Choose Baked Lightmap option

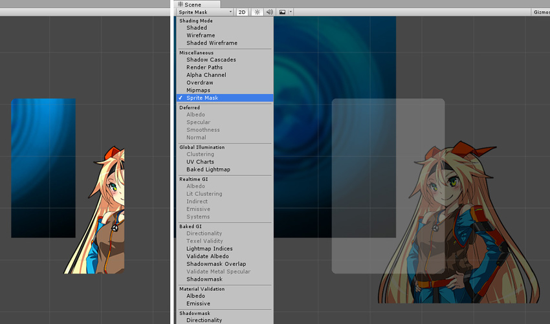pyautogui.click(x=208, y=169)
